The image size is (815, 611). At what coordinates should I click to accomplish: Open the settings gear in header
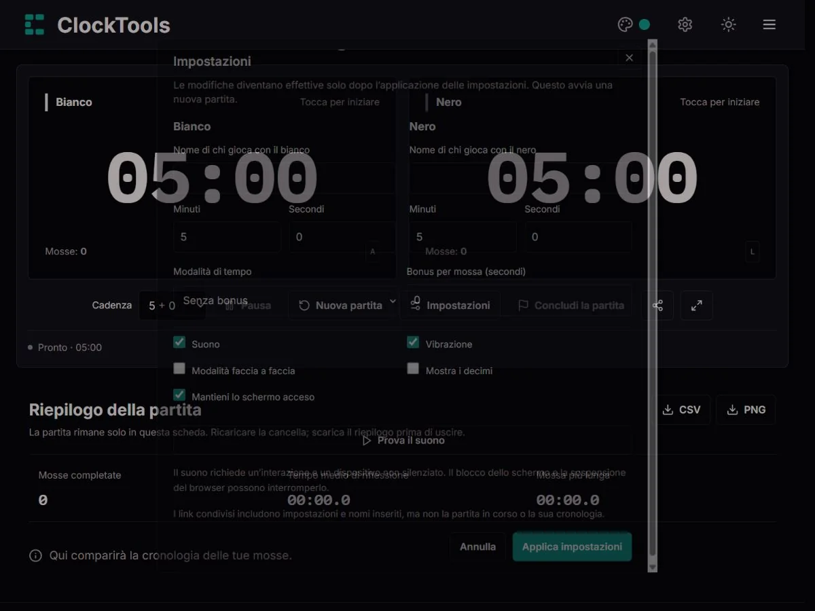(x=685, y=24)
